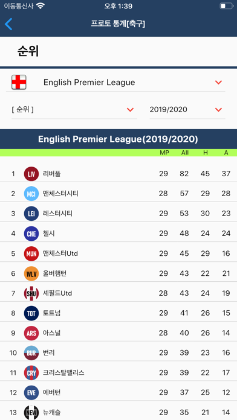Click the England flag icon

(x=19, y=82)
